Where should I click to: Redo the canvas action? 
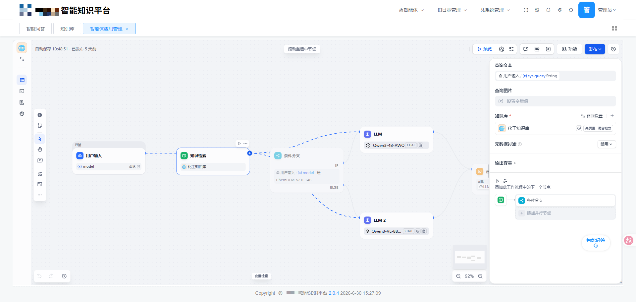pos(51,276)
